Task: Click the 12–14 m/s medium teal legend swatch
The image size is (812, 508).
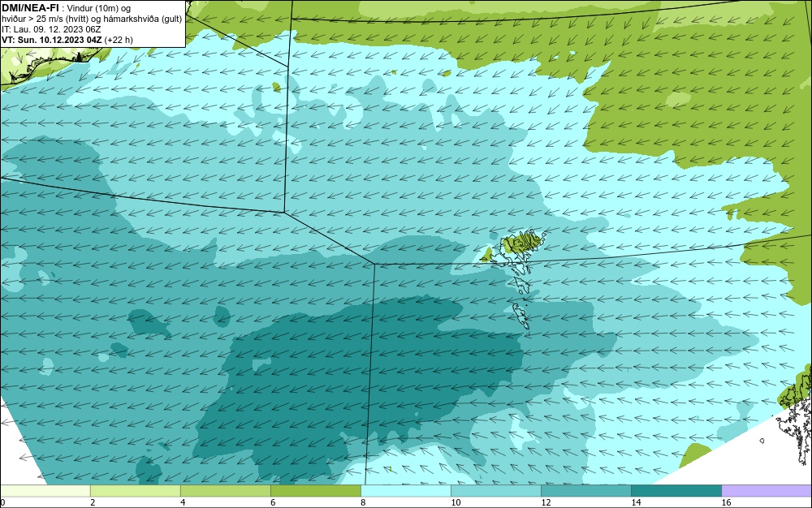Action: [x=586, y=491]
